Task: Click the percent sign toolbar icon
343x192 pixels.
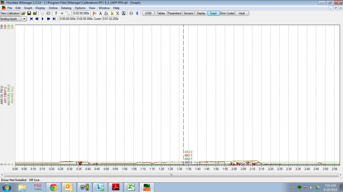Action: pos(118,13)
